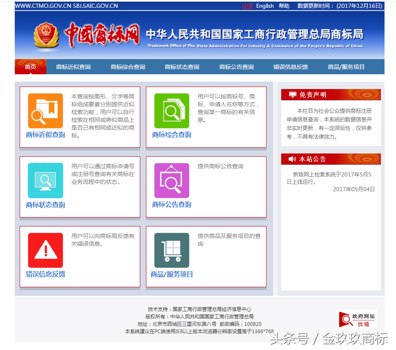
Task: Click the WWW.CTMO.GOV.CN link
Action: click(43, 6)
